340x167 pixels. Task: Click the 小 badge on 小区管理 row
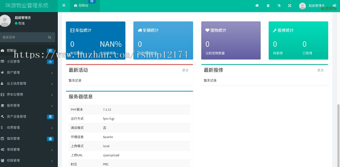(50, 62)
